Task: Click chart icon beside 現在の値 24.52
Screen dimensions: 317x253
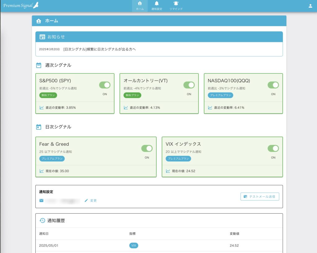Action: (x=168, y=171)
